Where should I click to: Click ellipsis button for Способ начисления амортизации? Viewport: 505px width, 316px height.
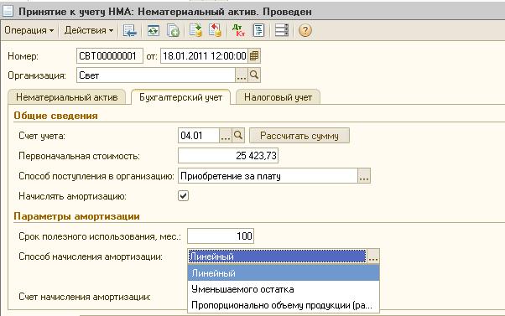(x=373, y=256)
